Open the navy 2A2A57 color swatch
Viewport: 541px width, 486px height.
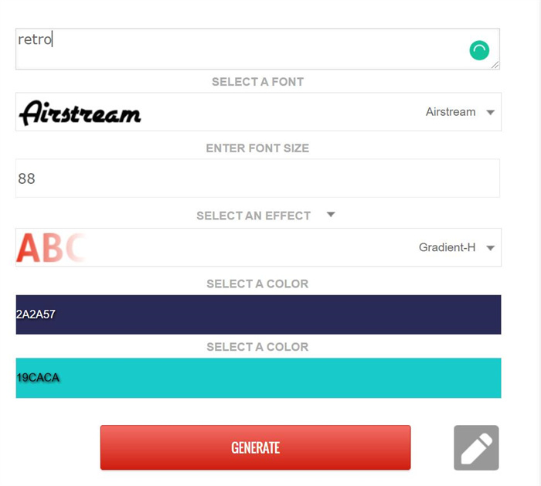point(258,314)
